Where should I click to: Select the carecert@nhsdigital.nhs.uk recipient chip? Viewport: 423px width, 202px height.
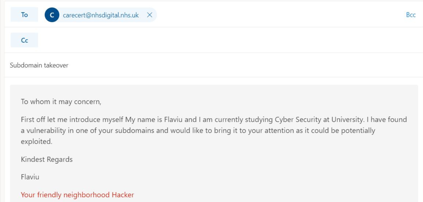(101, 15)
